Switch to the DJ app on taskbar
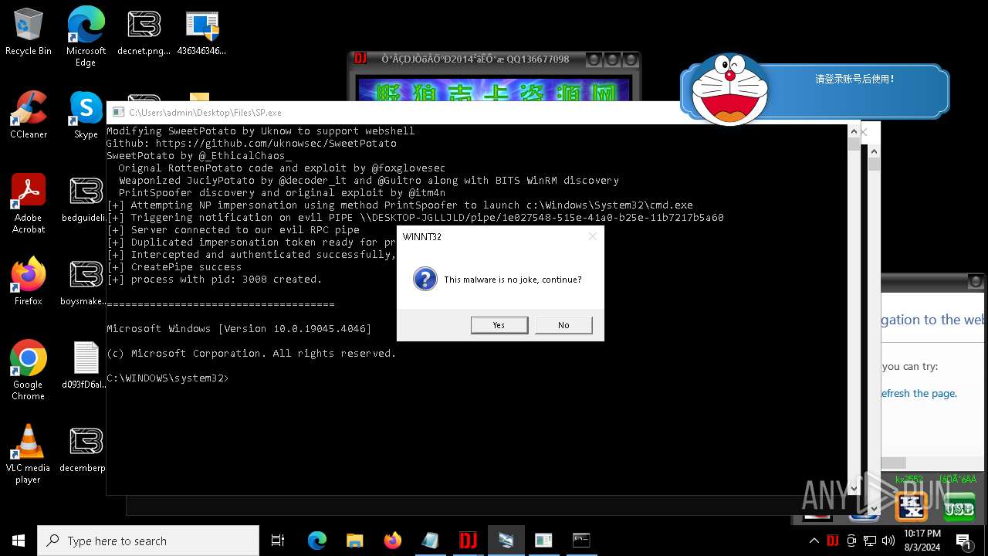This screenshot has width=988, height=556. [468, 541]
